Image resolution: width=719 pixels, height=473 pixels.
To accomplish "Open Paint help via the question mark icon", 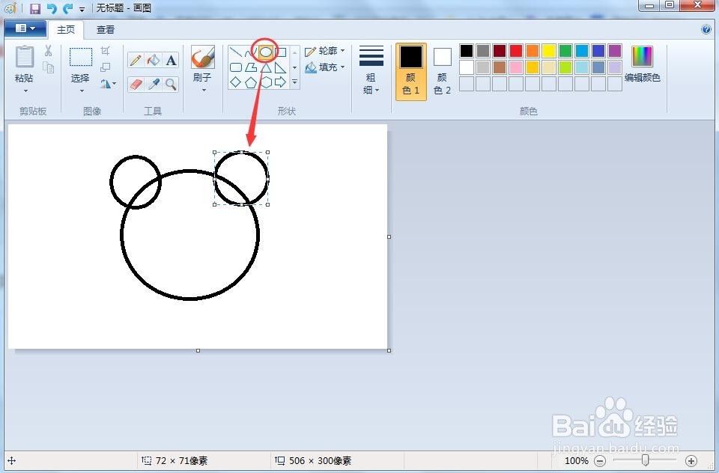I will pyautogui.click(x=706, y=29).
